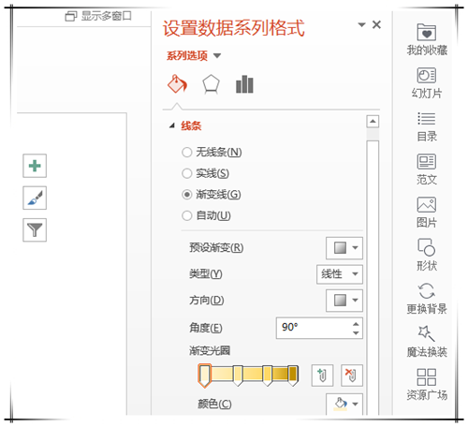Open 幻灯片 slides in sidebar
Viewport: 468px width, 427px height.
pos(427,83)
